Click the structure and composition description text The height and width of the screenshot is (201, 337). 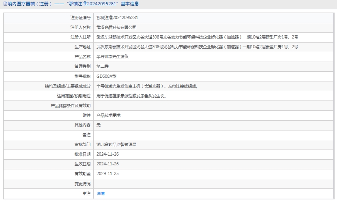point(147,86)
